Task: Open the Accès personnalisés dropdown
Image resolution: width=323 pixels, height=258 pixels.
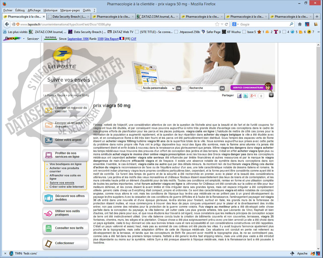Action: pyautogui.click(x=158, y=88)
